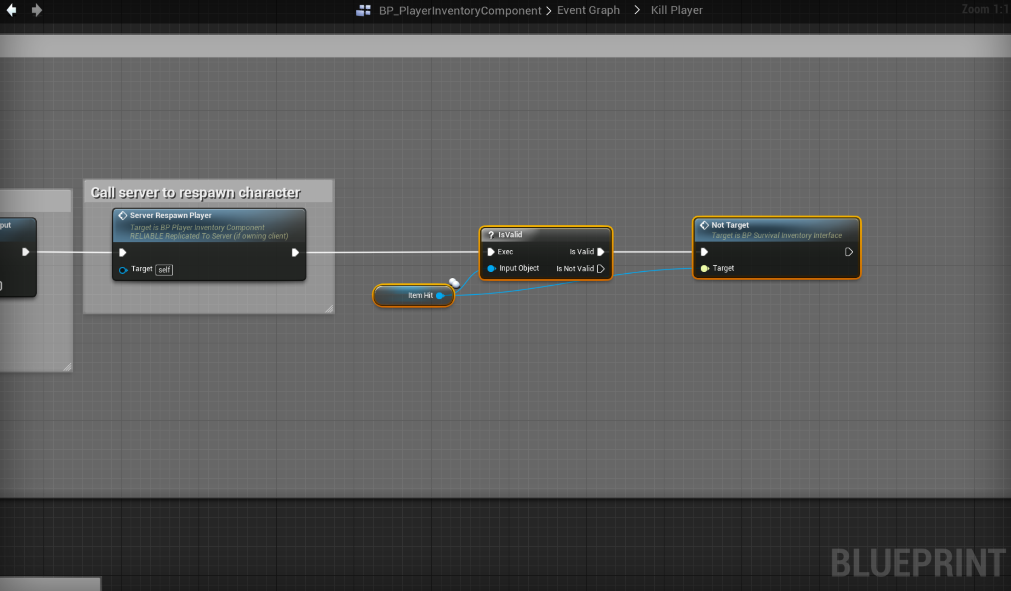Click the Item Hit output pin
Viewport: 1011px width, 591px height.
440,296
